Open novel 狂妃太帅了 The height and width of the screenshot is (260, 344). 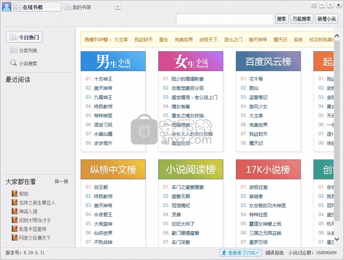183,224
